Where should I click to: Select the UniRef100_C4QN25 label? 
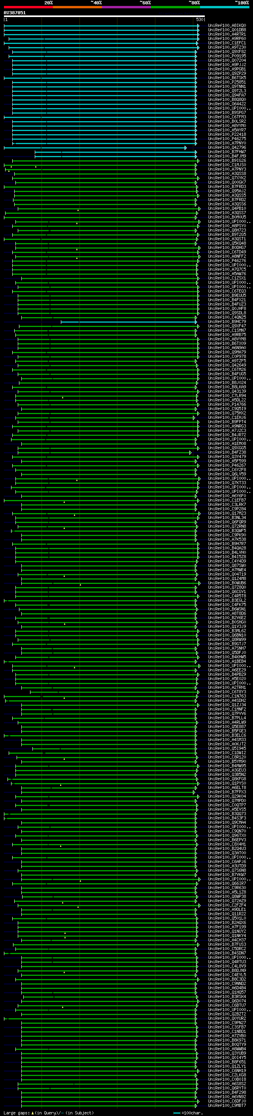[x=227, y=317]
